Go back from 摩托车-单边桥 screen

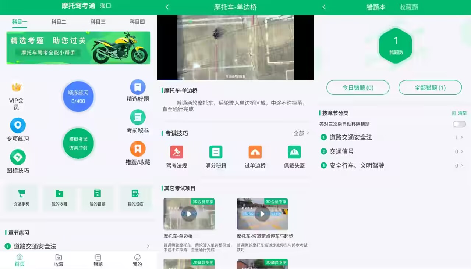tap(167, 7)
